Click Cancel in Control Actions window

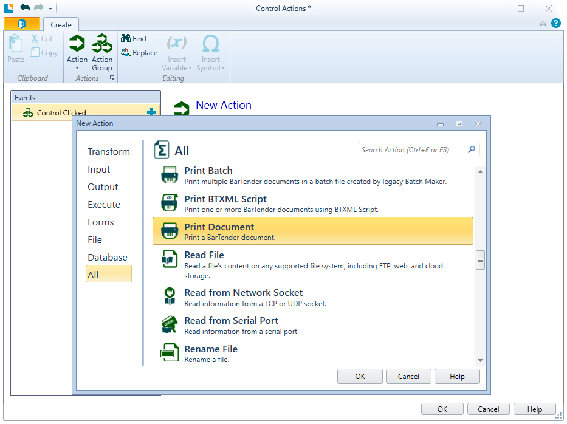488,409
